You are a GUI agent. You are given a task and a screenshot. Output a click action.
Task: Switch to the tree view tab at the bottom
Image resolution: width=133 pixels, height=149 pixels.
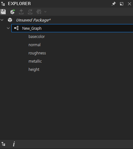click(3, 144)
